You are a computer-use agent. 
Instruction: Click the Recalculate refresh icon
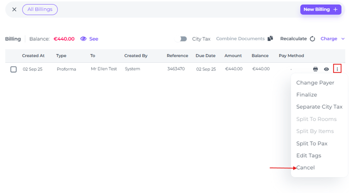click(x=313, y=39)
